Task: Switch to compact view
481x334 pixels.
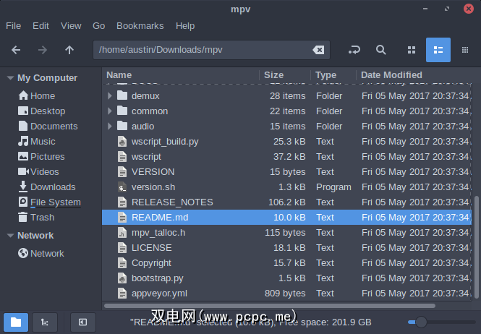Action: point(465,50)
